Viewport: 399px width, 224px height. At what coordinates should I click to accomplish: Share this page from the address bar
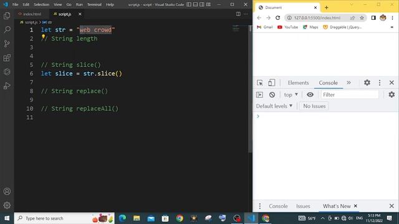[x=352, y=18]
